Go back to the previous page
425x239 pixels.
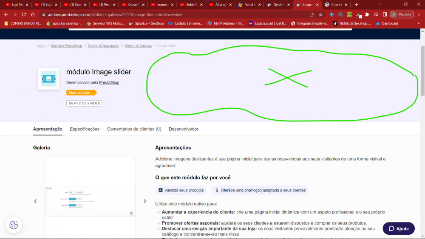click(x=6, y=14)
